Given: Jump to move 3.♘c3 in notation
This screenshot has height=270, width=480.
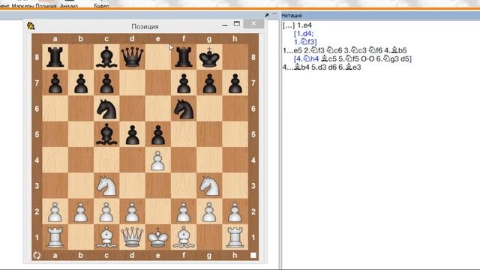Looking at the screenshot, I should click(355, 50).
